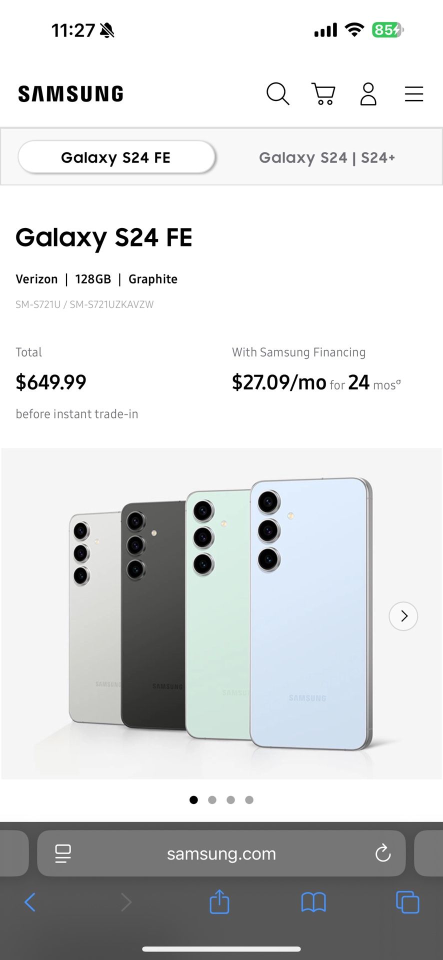Tap the Galaxy S24 FE phones image
This screenshot has height=960, width=443.
click(x=220, y=615)
